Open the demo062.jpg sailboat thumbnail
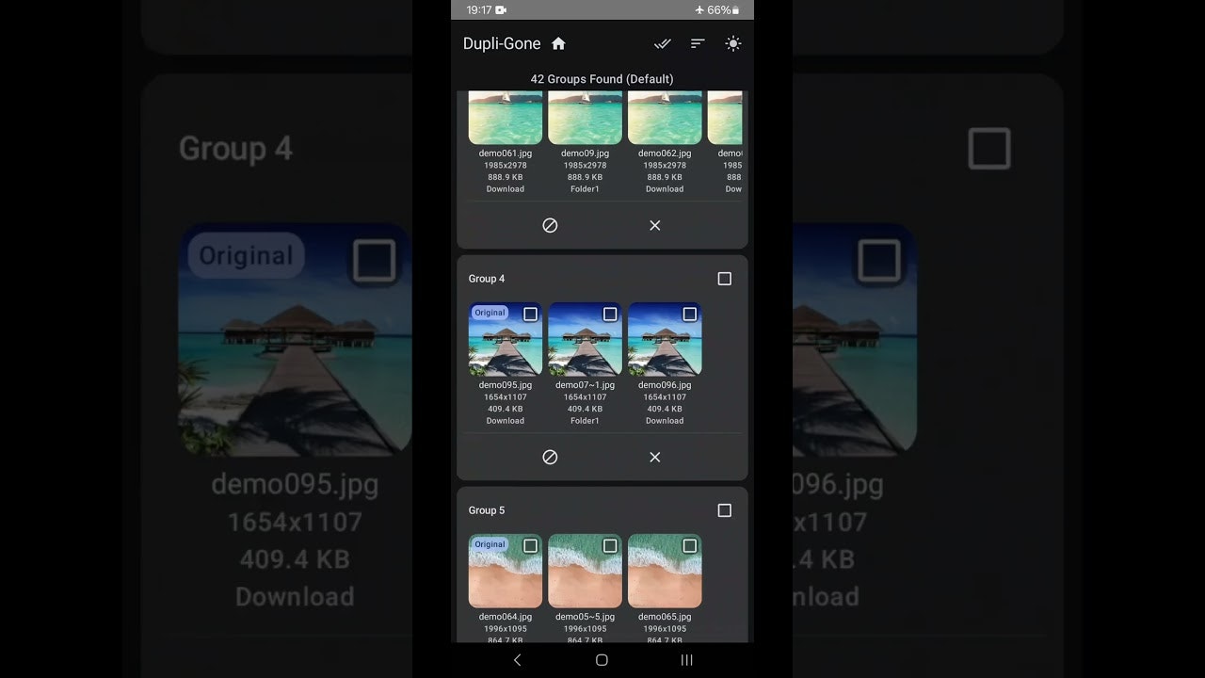Image resolution: width=1205 pixels, height=678 pixels. click(665, 118)
